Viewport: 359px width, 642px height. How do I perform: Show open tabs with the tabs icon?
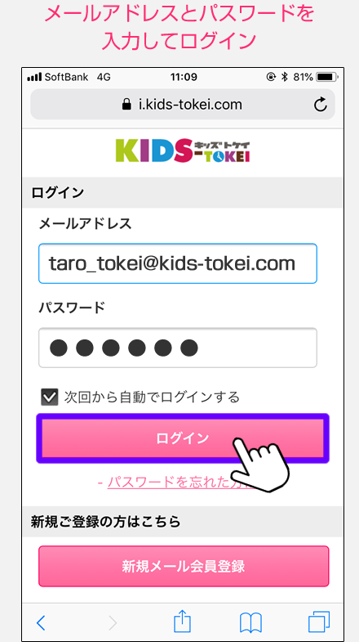point(319,622)
